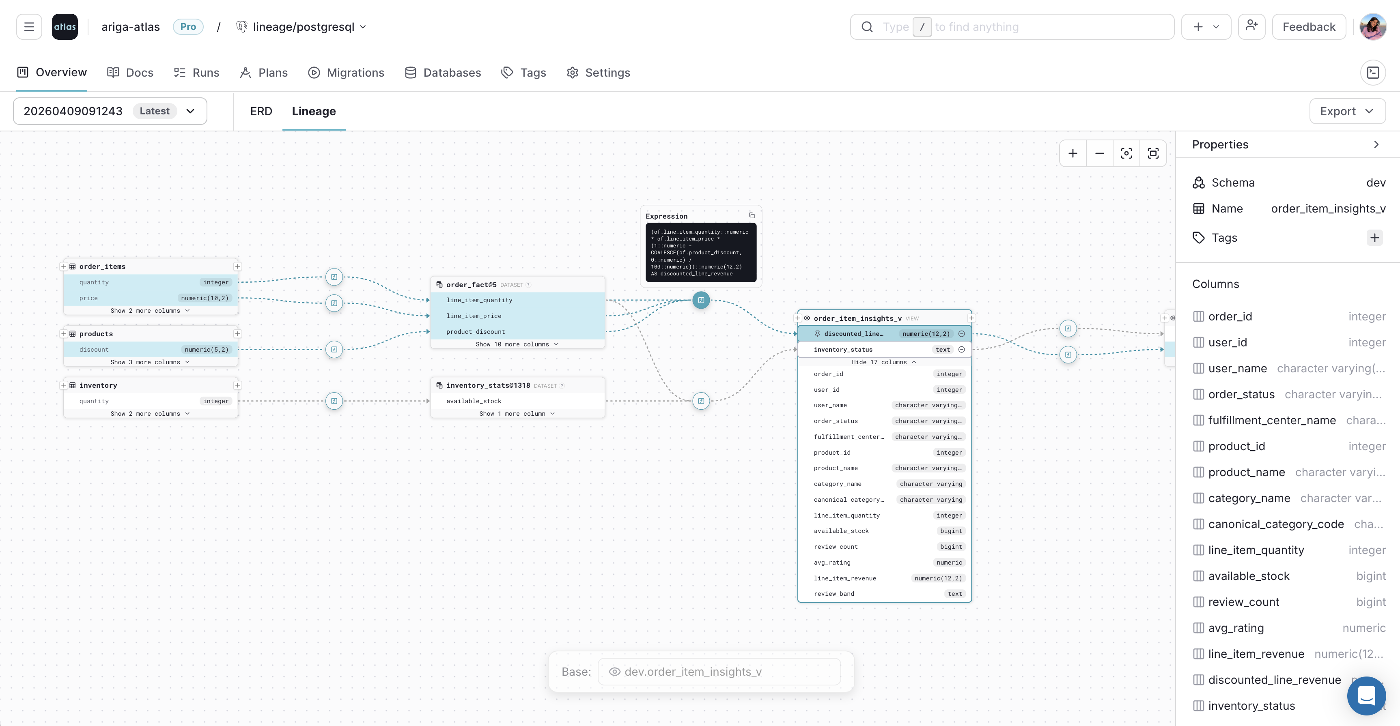This screenshot has height=726, width=1400.
Task: Click the atlas logo icon
Action: 65,26
